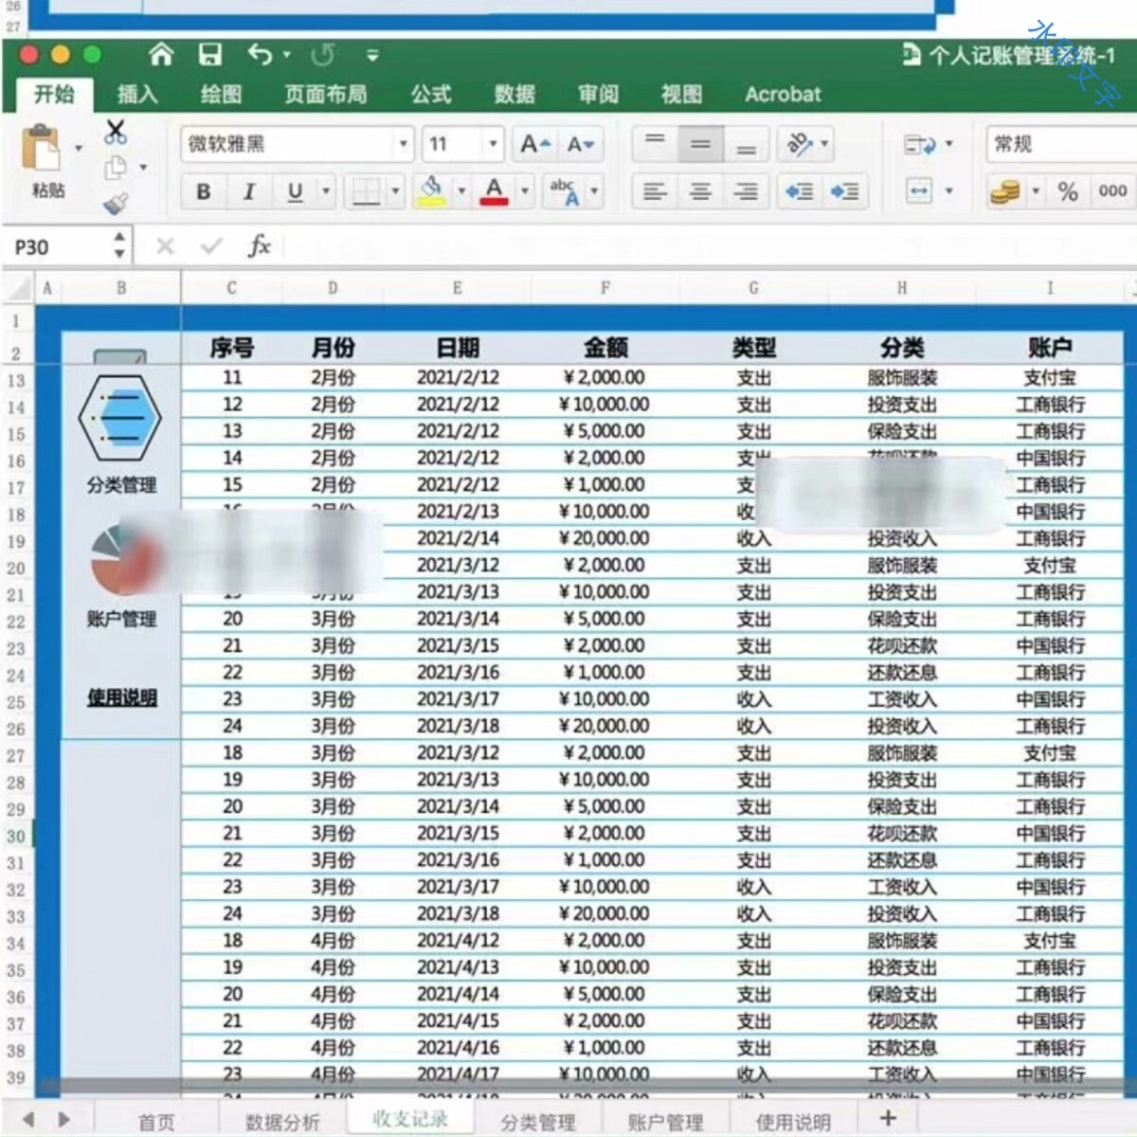Apply cell borders icon
Image resolution: width=1137 pixels, height=1137 pixels.
pos(366,192)
